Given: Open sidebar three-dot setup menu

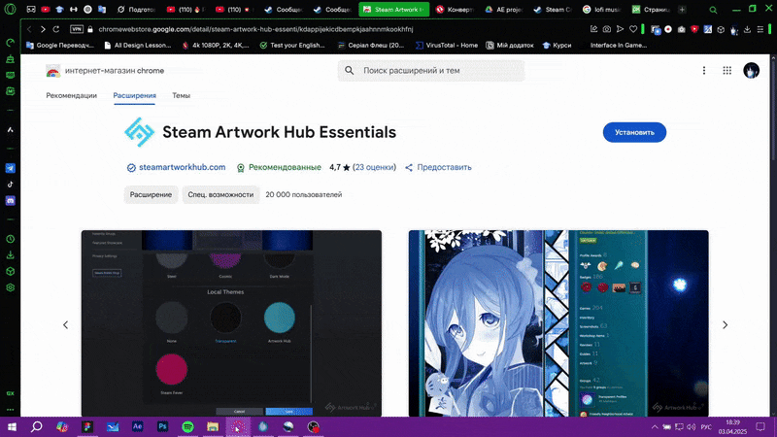Looking at the screenshot, I should [x=10, y=410].
